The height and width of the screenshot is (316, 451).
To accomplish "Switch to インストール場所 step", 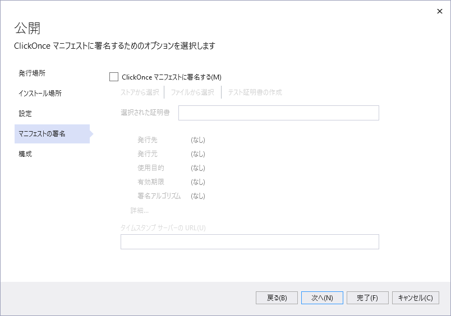I will pyautogui.click(x=40, y=93).
